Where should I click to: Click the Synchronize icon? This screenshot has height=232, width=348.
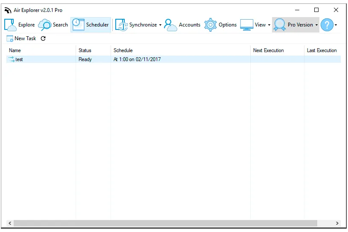click(x=121, y=25)
